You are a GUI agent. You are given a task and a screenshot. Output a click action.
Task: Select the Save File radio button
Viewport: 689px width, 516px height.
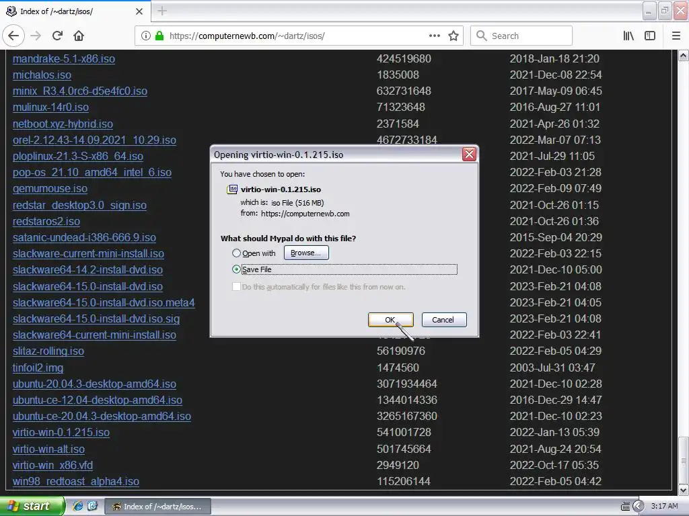coord(236,269)
